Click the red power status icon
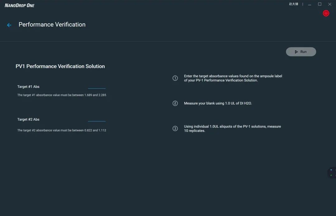The image size is (336, 216). tap(326, 13)
